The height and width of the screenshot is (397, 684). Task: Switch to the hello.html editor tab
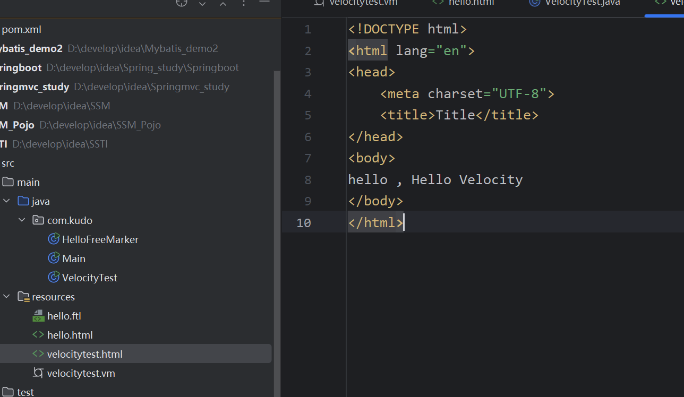(463, 3)
